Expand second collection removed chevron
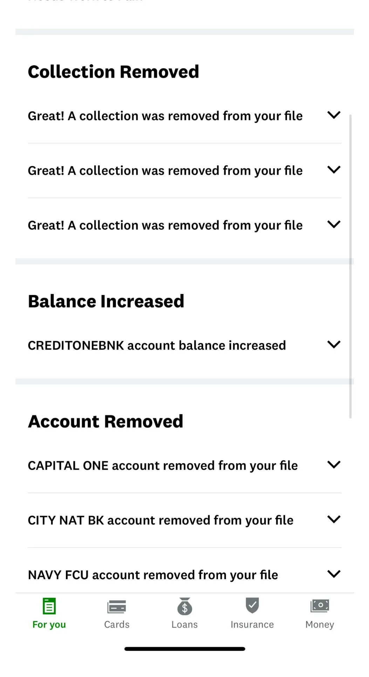The height and width of the screenshot is (677, 369). click(334, 170)
